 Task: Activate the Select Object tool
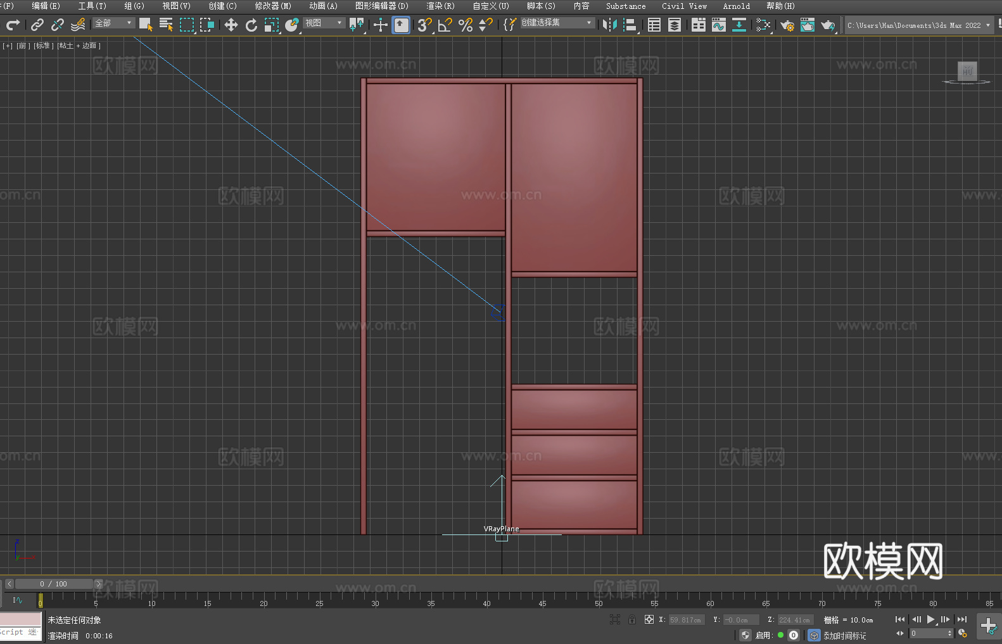coord(146,25)
